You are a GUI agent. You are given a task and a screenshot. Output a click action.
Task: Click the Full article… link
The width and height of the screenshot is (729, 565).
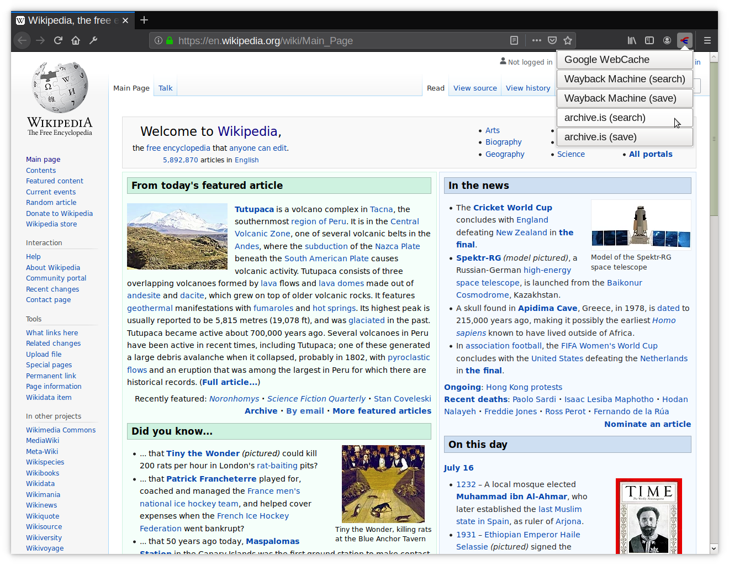coord(230,382)
